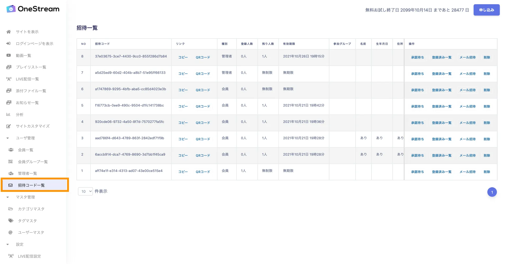Copy link for invitation No. 8
The width and height of the screenshot is (508, 264).
coord(183,57)
